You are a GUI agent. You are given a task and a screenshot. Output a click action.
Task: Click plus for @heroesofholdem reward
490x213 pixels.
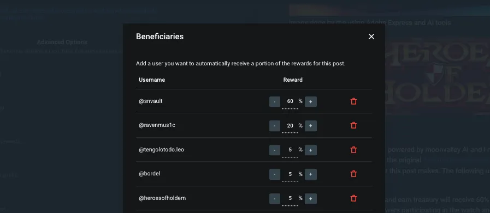(x=311, y=198)
